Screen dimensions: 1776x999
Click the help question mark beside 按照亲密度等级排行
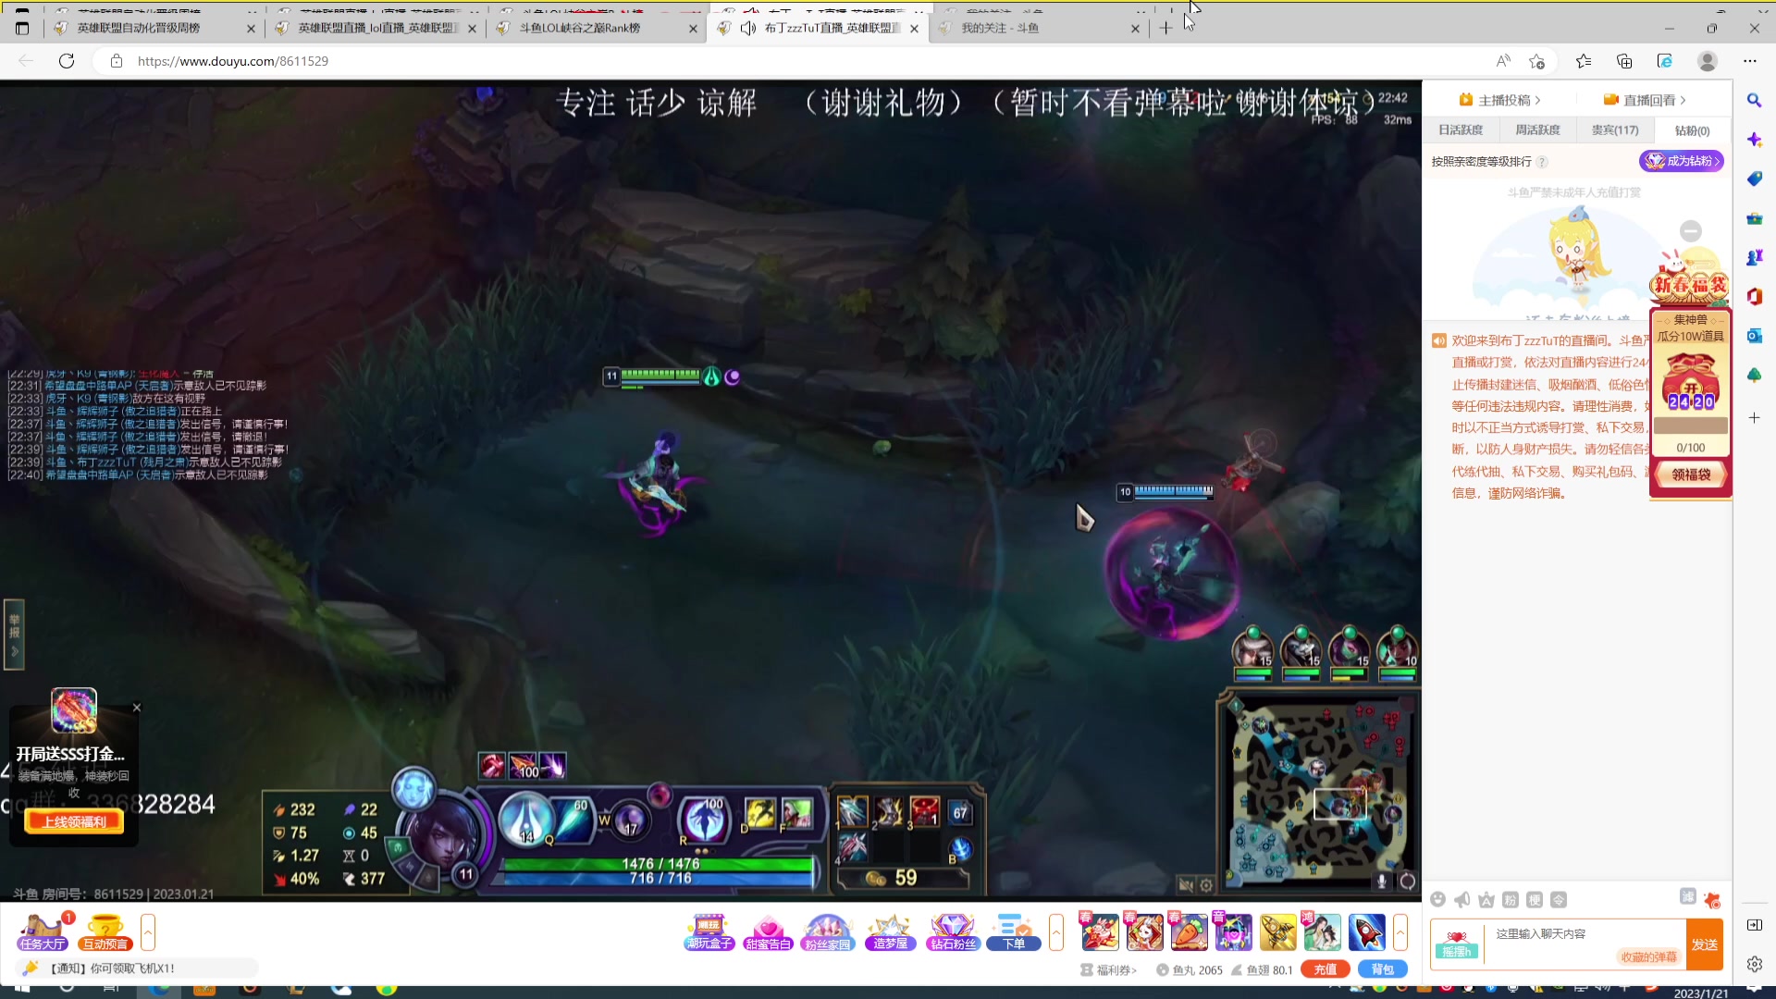[x=1542, y=162]
